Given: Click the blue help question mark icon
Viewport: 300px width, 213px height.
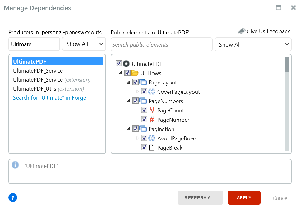Looking at the screenshot, I should [x=13, y=197].
